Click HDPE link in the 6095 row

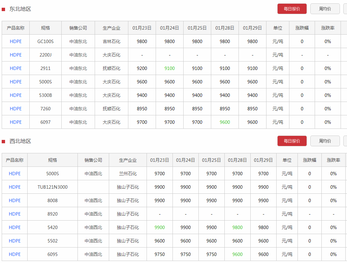pos(15,254)
